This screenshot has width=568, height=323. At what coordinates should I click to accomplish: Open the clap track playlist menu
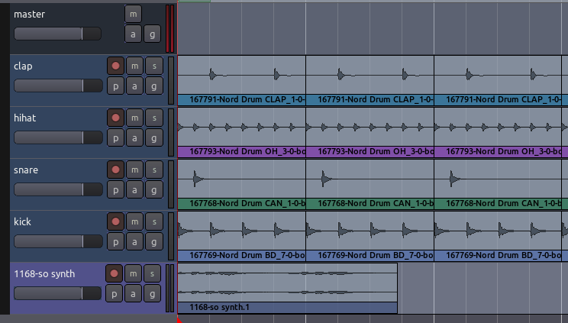(115, 86)
